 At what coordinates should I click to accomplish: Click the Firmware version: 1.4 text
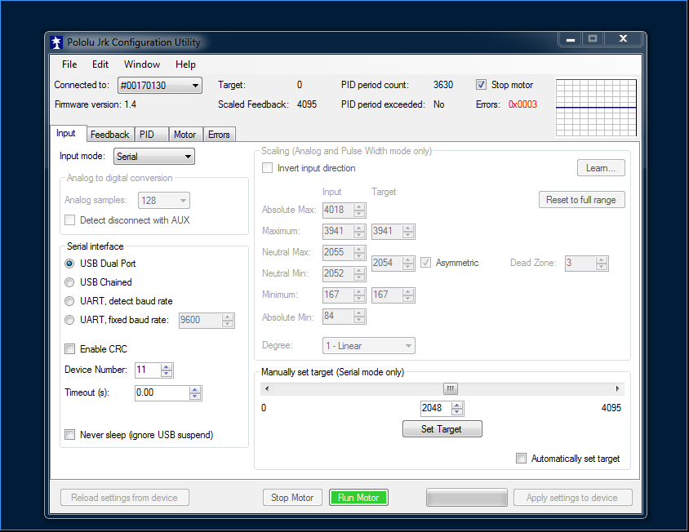[x=96, y=104]
